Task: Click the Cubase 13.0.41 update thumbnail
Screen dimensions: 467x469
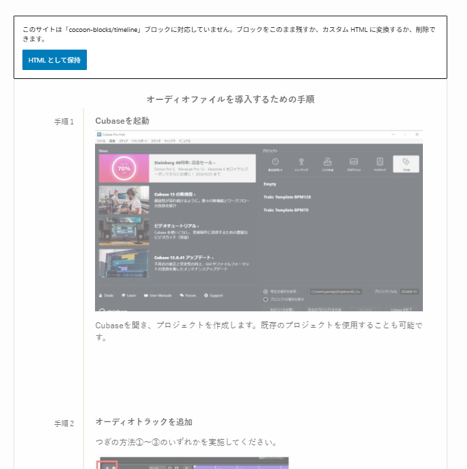Action: (x=124, y=263)
